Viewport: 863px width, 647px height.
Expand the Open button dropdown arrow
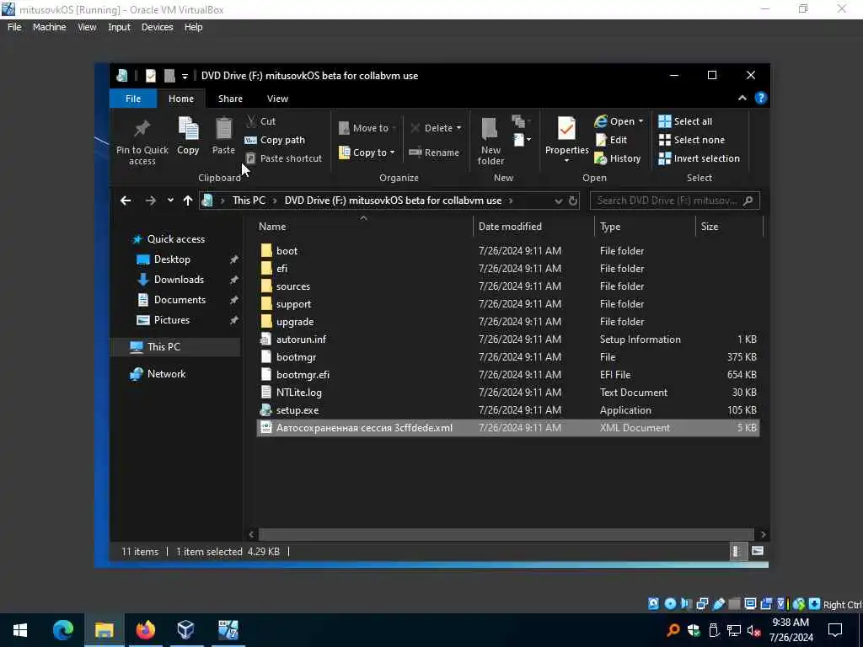click(x=641, y=121)
